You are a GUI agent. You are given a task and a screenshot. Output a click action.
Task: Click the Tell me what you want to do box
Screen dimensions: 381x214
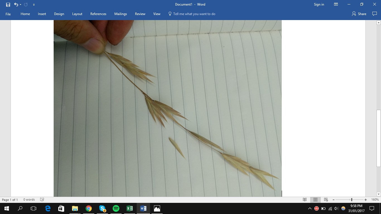point(194,14)
